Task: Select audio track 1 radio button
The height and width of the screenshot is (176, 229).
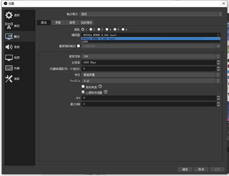Action: tap(83, 29)
